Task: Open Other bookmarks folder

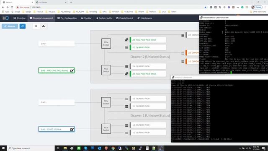Action: [x=258, y=12]
